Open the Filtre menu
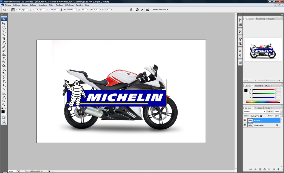Viewport: 284px width, 173px height. tap(51, 5)
